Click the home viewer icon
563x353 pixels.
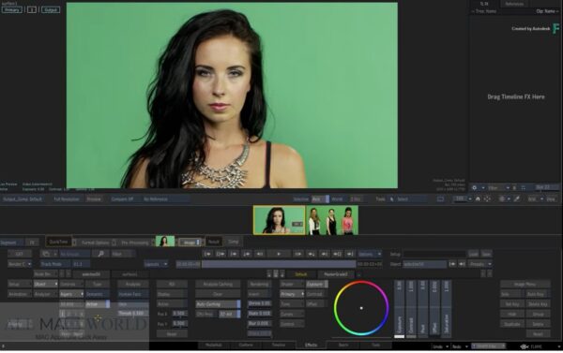pyautogui.click(x=478, y=199)
